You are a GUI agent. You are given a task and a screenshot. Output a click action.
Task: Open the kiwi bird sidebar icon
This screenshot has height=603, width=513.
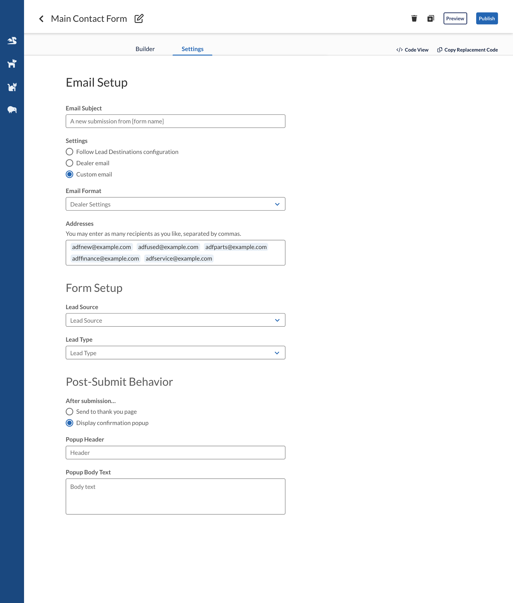(12, 110)
